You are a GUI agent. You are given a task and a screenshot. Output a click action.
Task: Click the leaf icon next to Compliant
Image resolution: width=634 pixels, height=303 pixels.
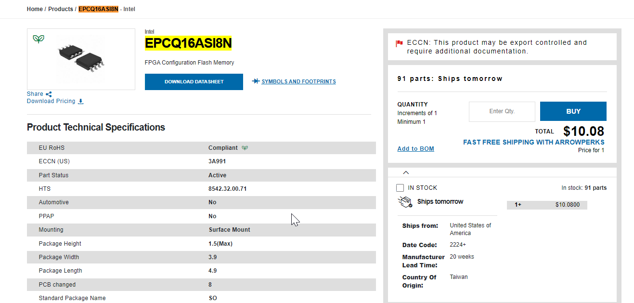245,148
